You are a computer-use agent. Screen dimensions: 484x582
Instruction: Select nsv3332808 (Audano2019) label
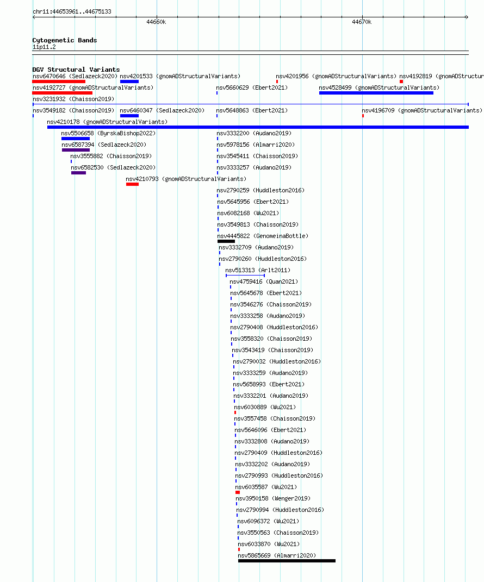tap(272, 441)
